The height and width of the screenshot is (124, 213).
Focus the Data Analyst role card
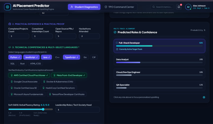click(x=159, y=61)
